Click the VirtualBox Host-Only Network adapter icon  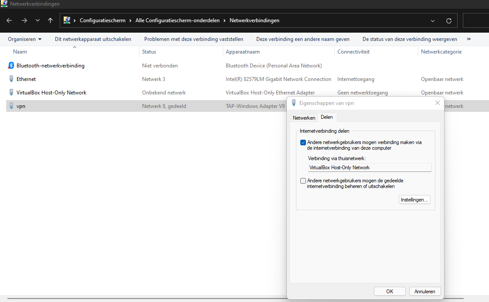(11, 92)
